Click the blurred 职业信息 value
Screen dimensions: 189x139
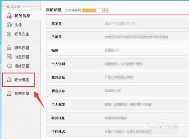pos(113,91)
